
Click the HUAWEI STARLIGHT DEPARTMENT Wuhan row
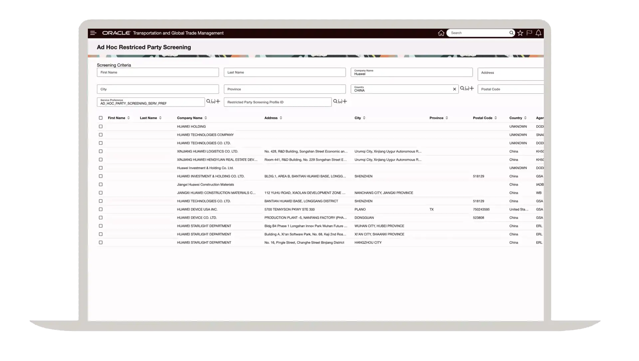pos(204,226)
